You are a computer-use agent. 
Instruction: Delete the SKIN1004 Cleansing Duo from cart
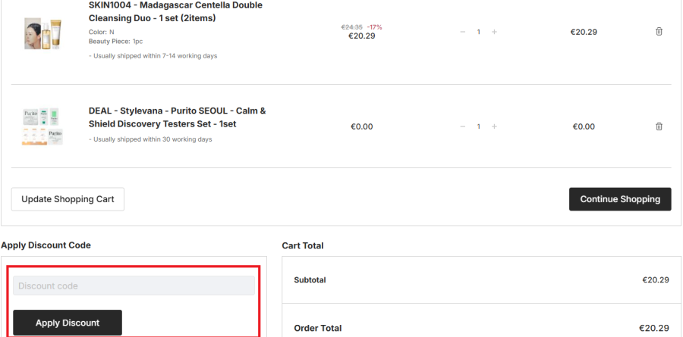(659, 32)
